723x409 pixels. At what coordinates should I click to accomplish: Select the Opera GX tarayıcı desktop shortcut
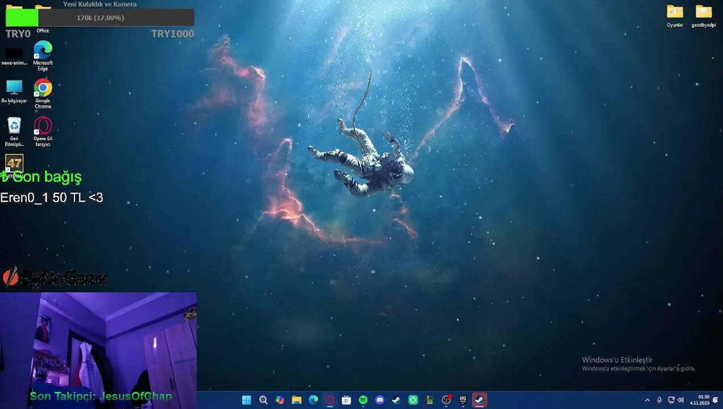coord(43,132)
